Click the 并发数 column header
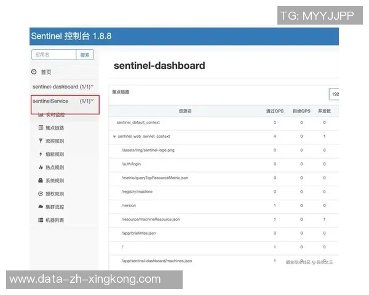 tap(324, 111)
